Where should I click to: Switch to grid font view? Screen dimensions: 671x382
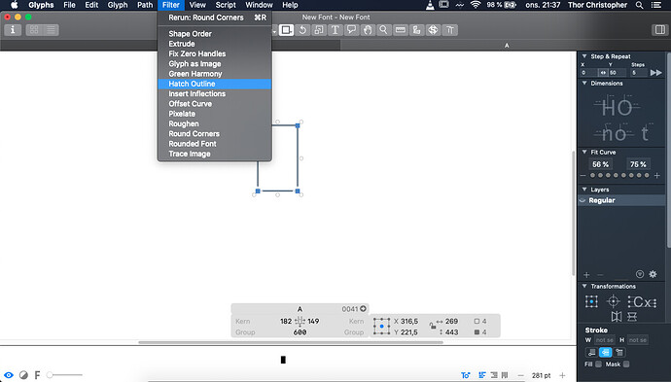(34, 30)
